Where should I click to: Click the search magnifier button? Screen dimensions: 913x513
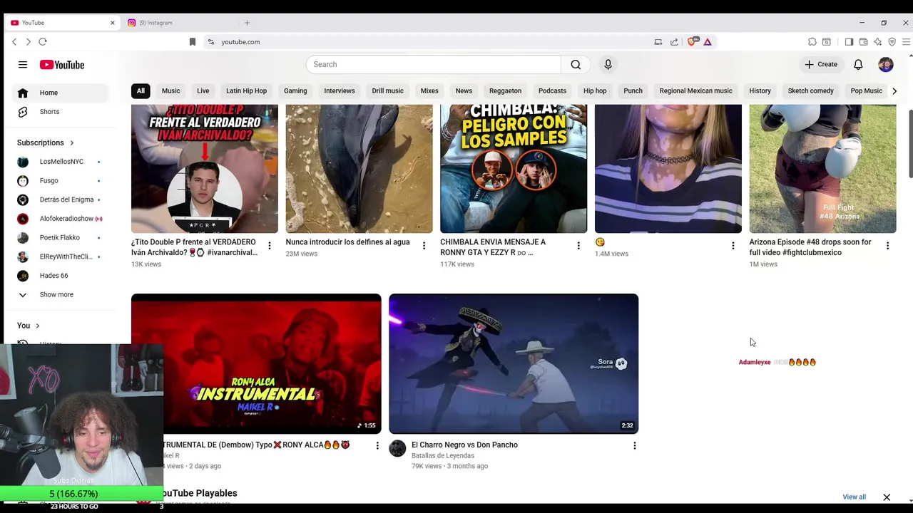(x=576, y=64)
